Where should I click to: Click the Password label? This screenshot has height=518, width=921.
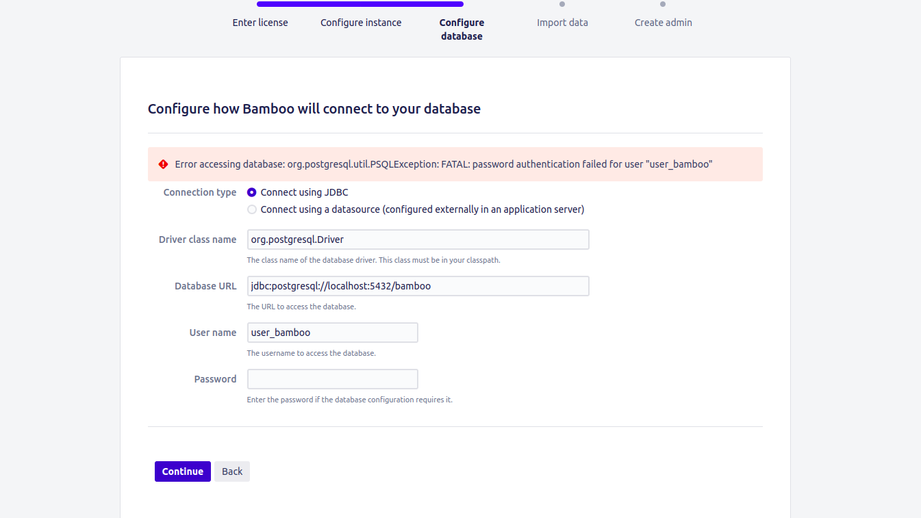215,379
